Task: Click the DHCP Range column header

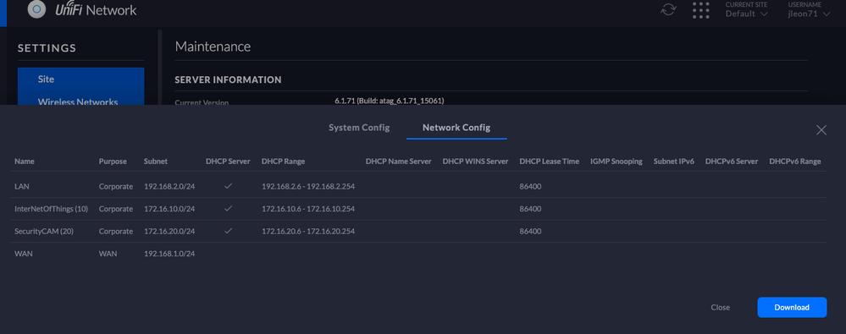Action: (283, 162)
